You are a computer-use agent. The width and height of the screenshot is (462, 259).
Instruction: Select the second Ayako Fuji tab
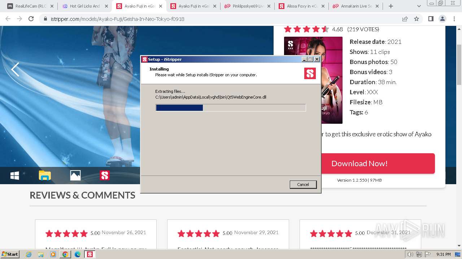193,6
